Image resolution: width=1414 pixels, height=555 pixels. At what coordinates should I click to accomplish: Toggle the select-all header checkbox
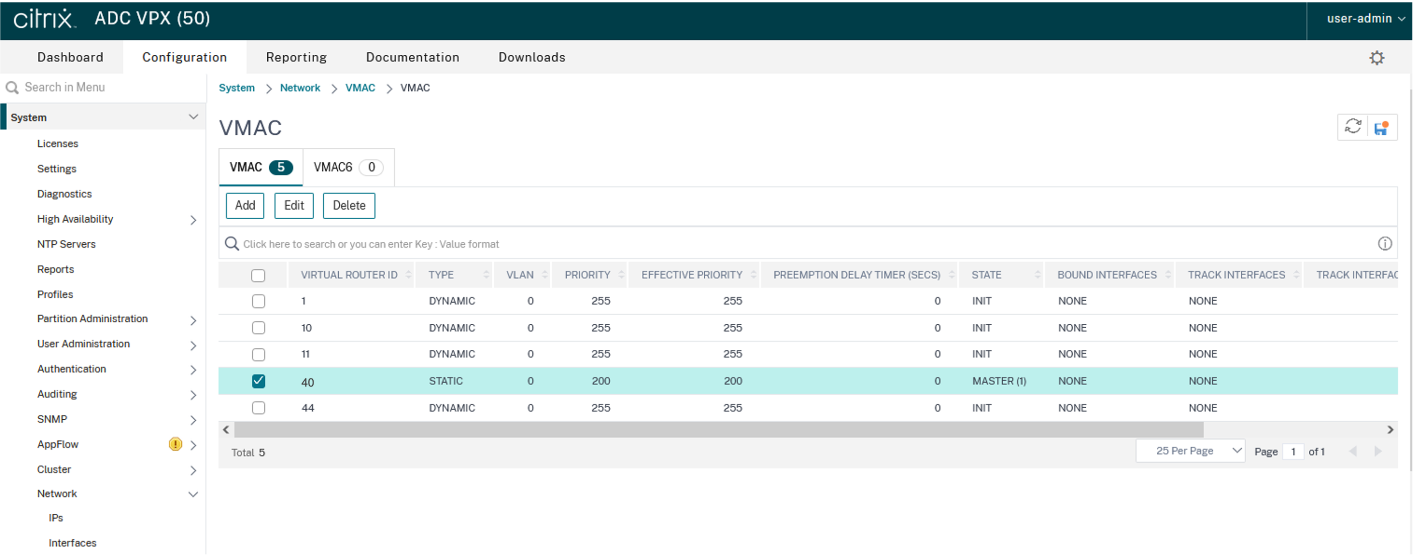pyautogui.click(x=258, y=275)
